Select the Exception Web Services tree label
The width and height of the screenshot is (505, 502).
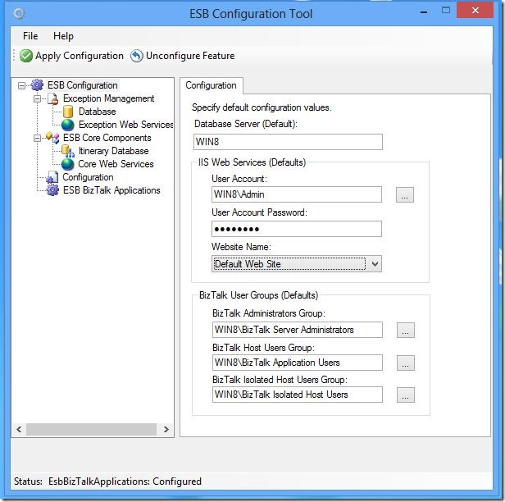click(125, 125)
